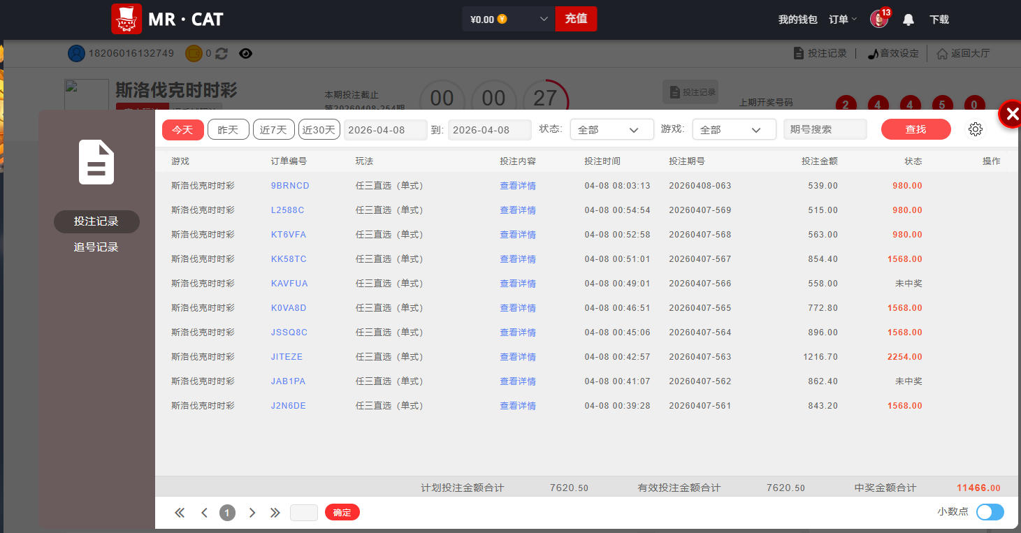
Task: Open 查看详情 for order 9BRNCD
Action: (518, 186)
